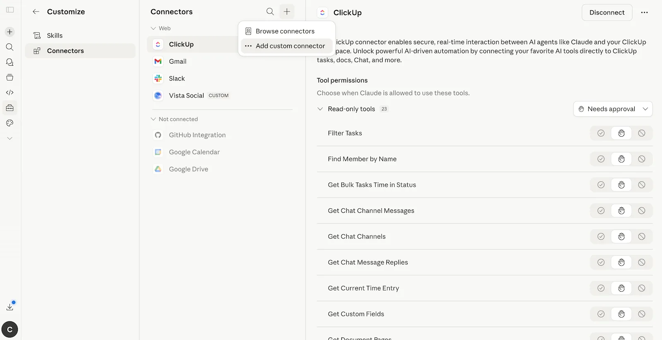Viewport: 662px width, 340px height.
Task: Open chats icon in left rail
Action: [10, 62]
